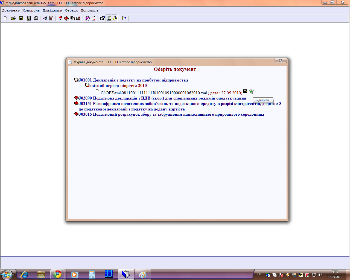Open Google Chrome from the taskbar
The image size is (350, 280).
(x=57, y=274)
